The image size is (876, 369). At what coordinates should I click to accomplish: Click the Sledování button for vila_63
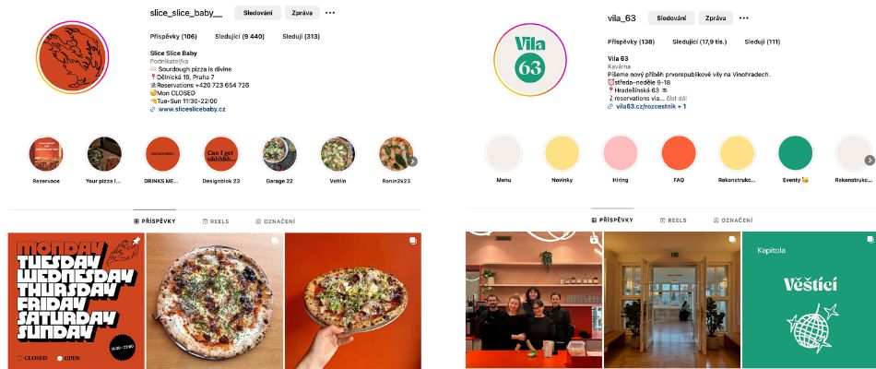pos(671,18)
